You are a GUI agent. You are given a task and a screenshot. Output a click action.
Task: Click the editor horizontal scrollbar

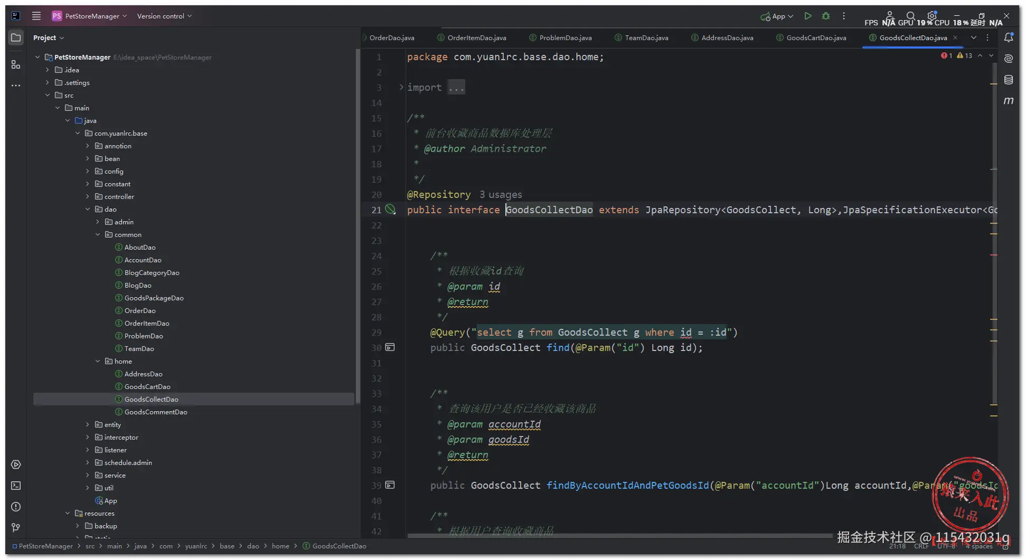point(618,535)
